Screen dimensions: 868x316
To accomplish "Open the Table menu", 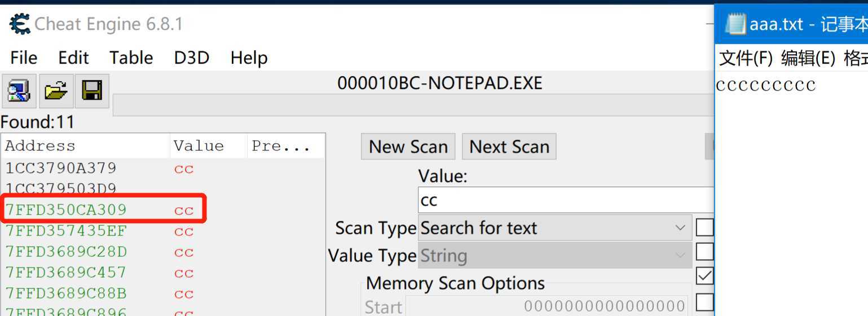I will pos(131,58).
